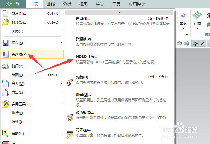Click the Background settings icon

pos(70,135)
